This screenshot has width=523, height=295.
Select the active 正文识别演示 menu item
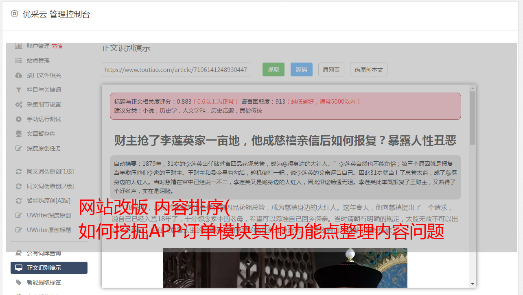(x=49, y=268)
